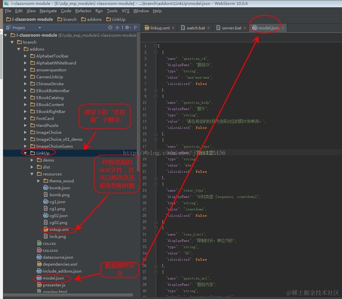Toggle code fold at line 9
342x299 pixels.
pos(156,96)
